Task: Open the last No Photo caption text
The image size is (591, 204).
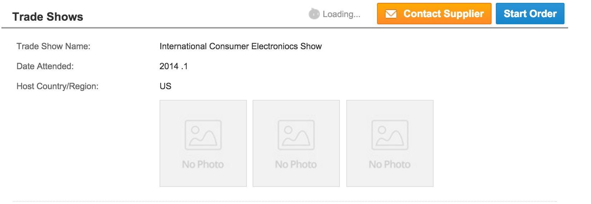Action: coord(390,164)
